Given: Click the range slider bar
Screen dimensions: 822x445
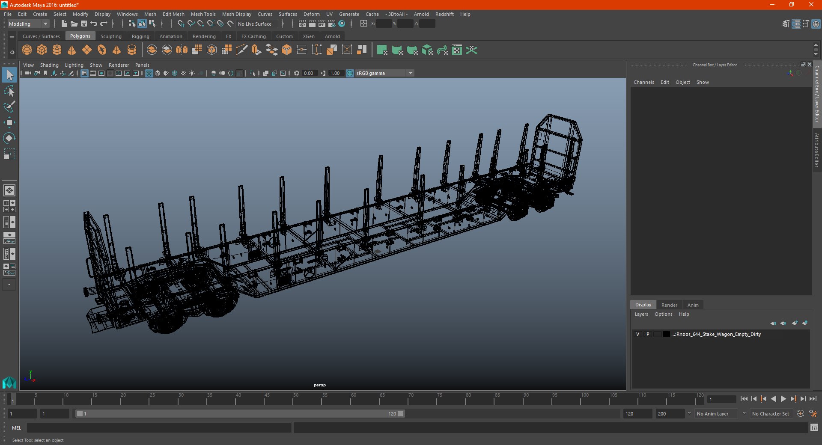Looking at the screenshot, I should [x=240, y=414].
